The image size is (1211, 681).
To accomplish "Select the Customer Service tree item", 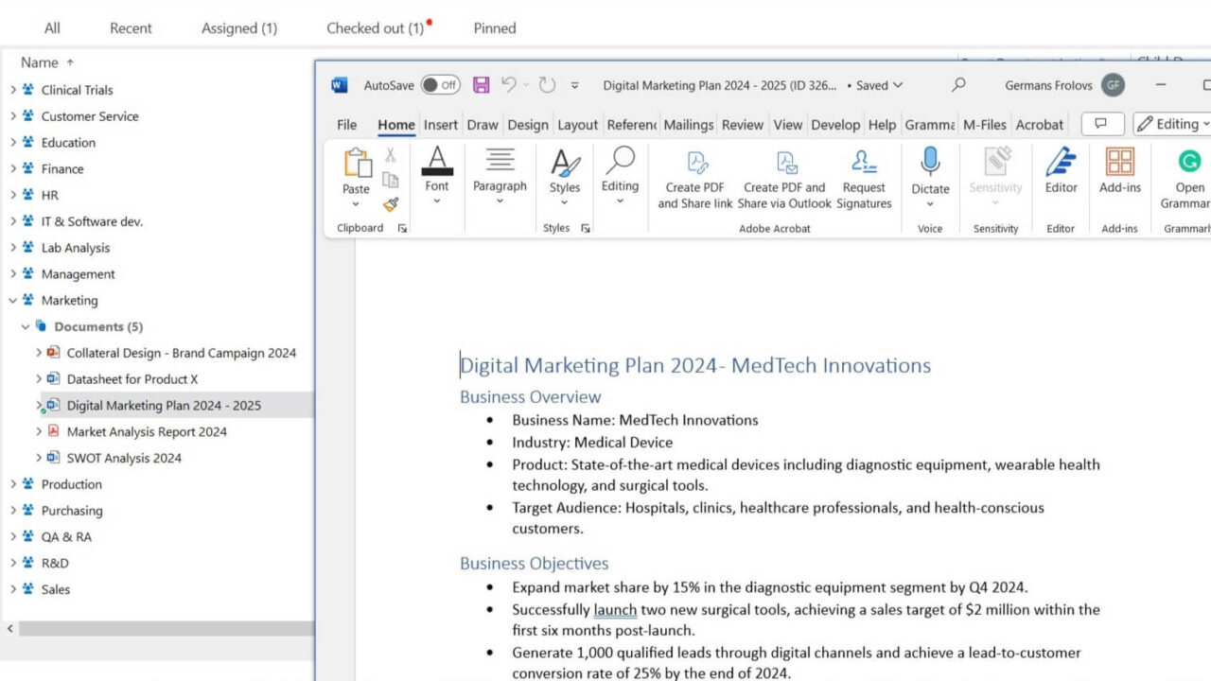I will pyautogui.click(x=90, y=116).
